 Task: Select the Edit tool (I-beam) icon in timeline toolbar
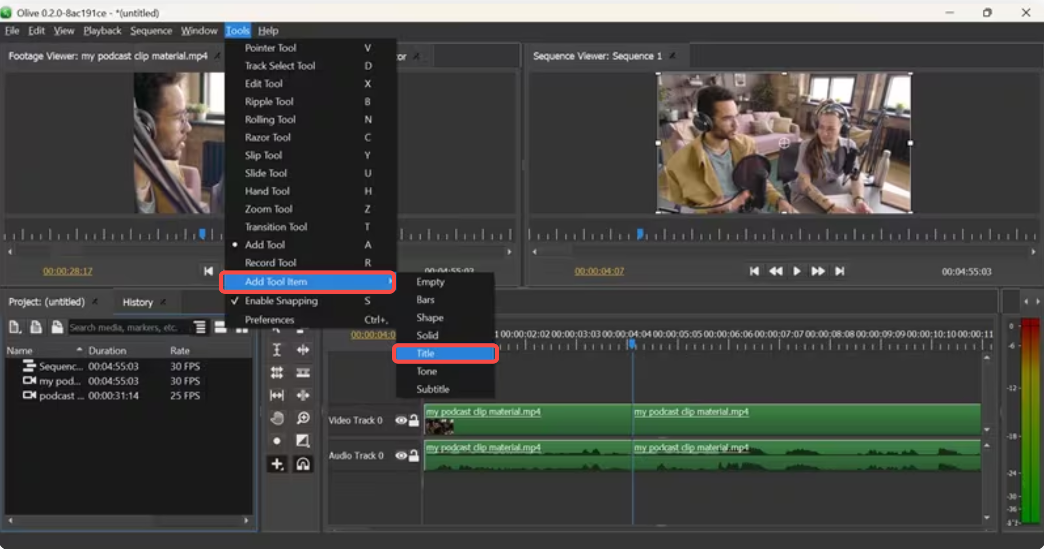[277, 349]
